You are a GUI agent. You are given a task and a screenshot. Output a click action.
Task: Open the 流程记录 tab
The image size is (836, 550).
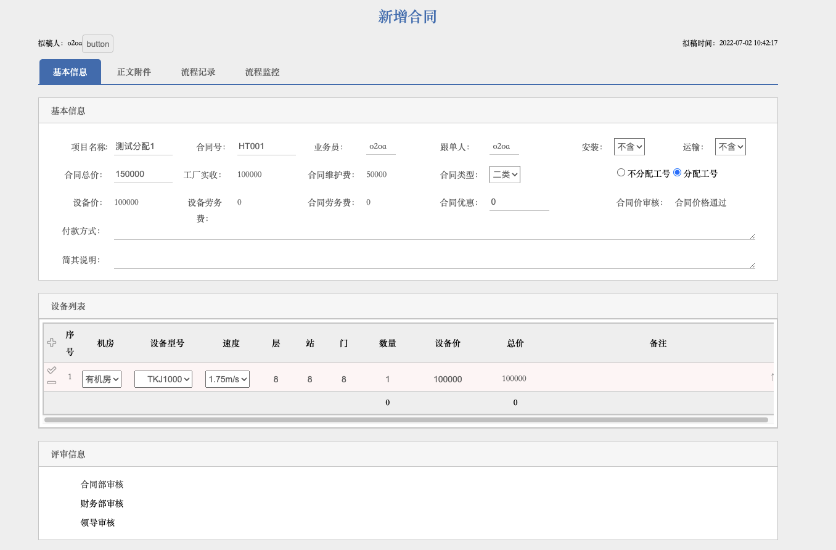pos(198,72)
